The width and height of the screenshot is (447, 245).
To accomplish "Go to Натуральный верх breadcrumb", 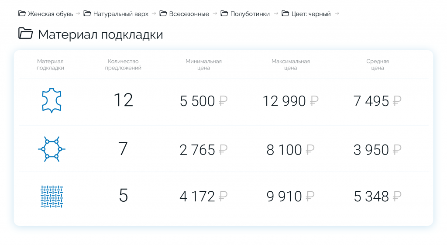I will point(120,14).
